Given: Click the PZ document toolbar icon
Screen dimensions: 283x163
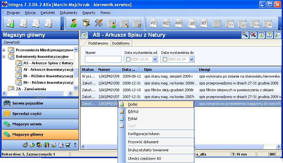Looking at the screenshot, I should tap(153, 23).
